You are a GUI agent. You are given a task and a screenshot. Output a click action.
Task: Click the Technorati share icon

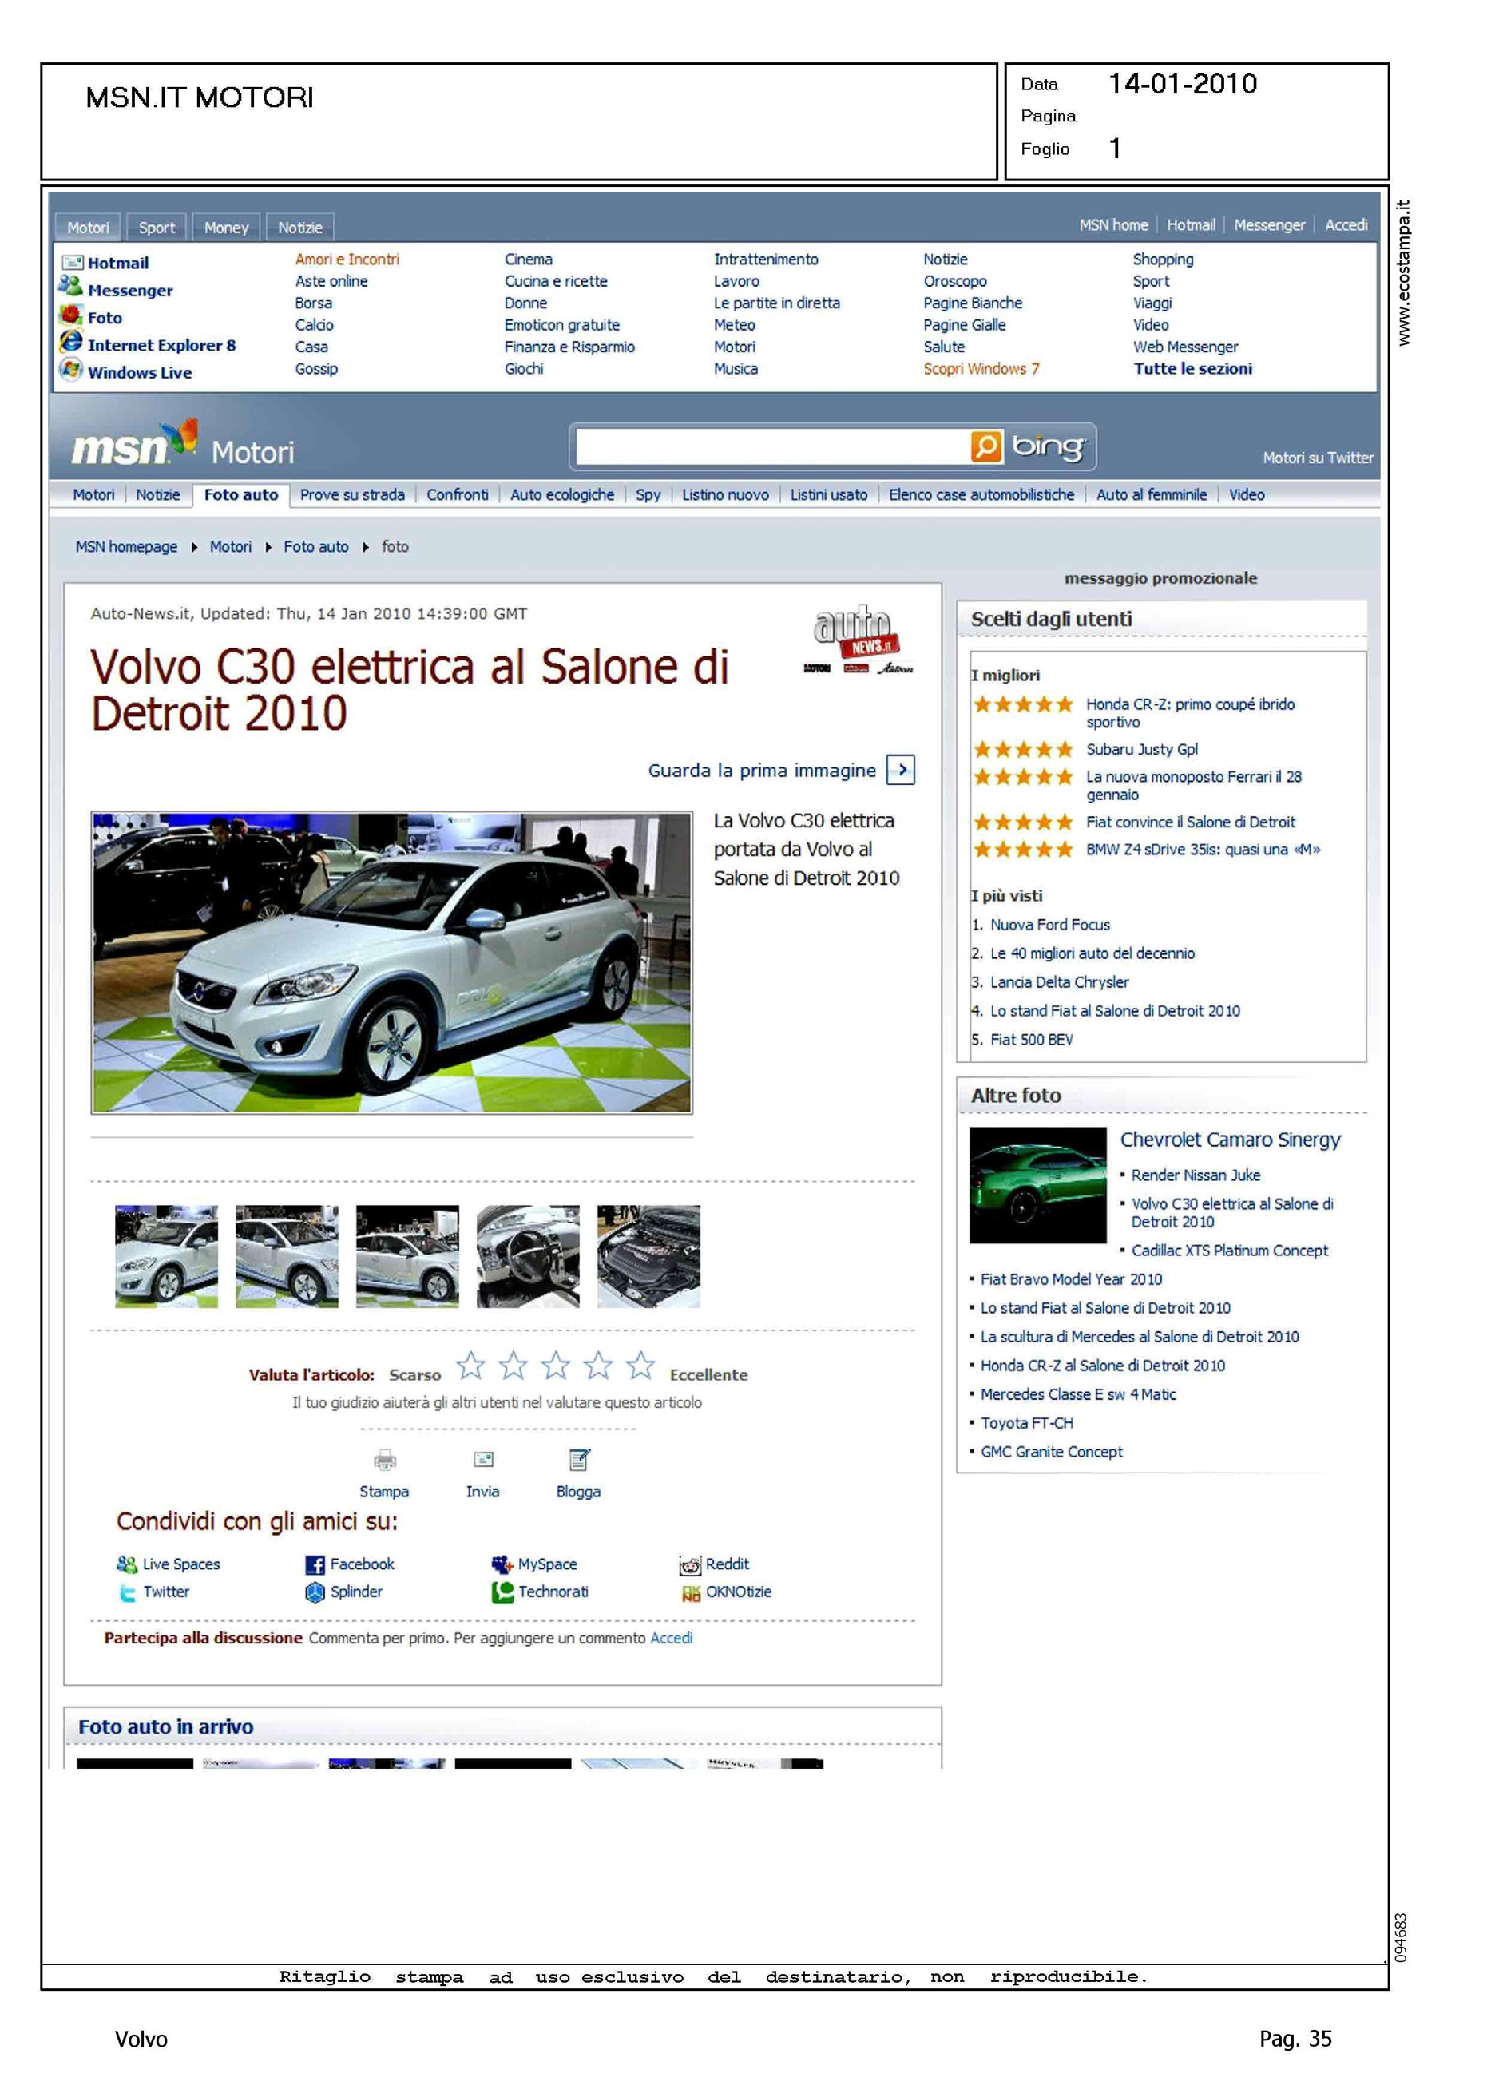tap(502, 1592)
